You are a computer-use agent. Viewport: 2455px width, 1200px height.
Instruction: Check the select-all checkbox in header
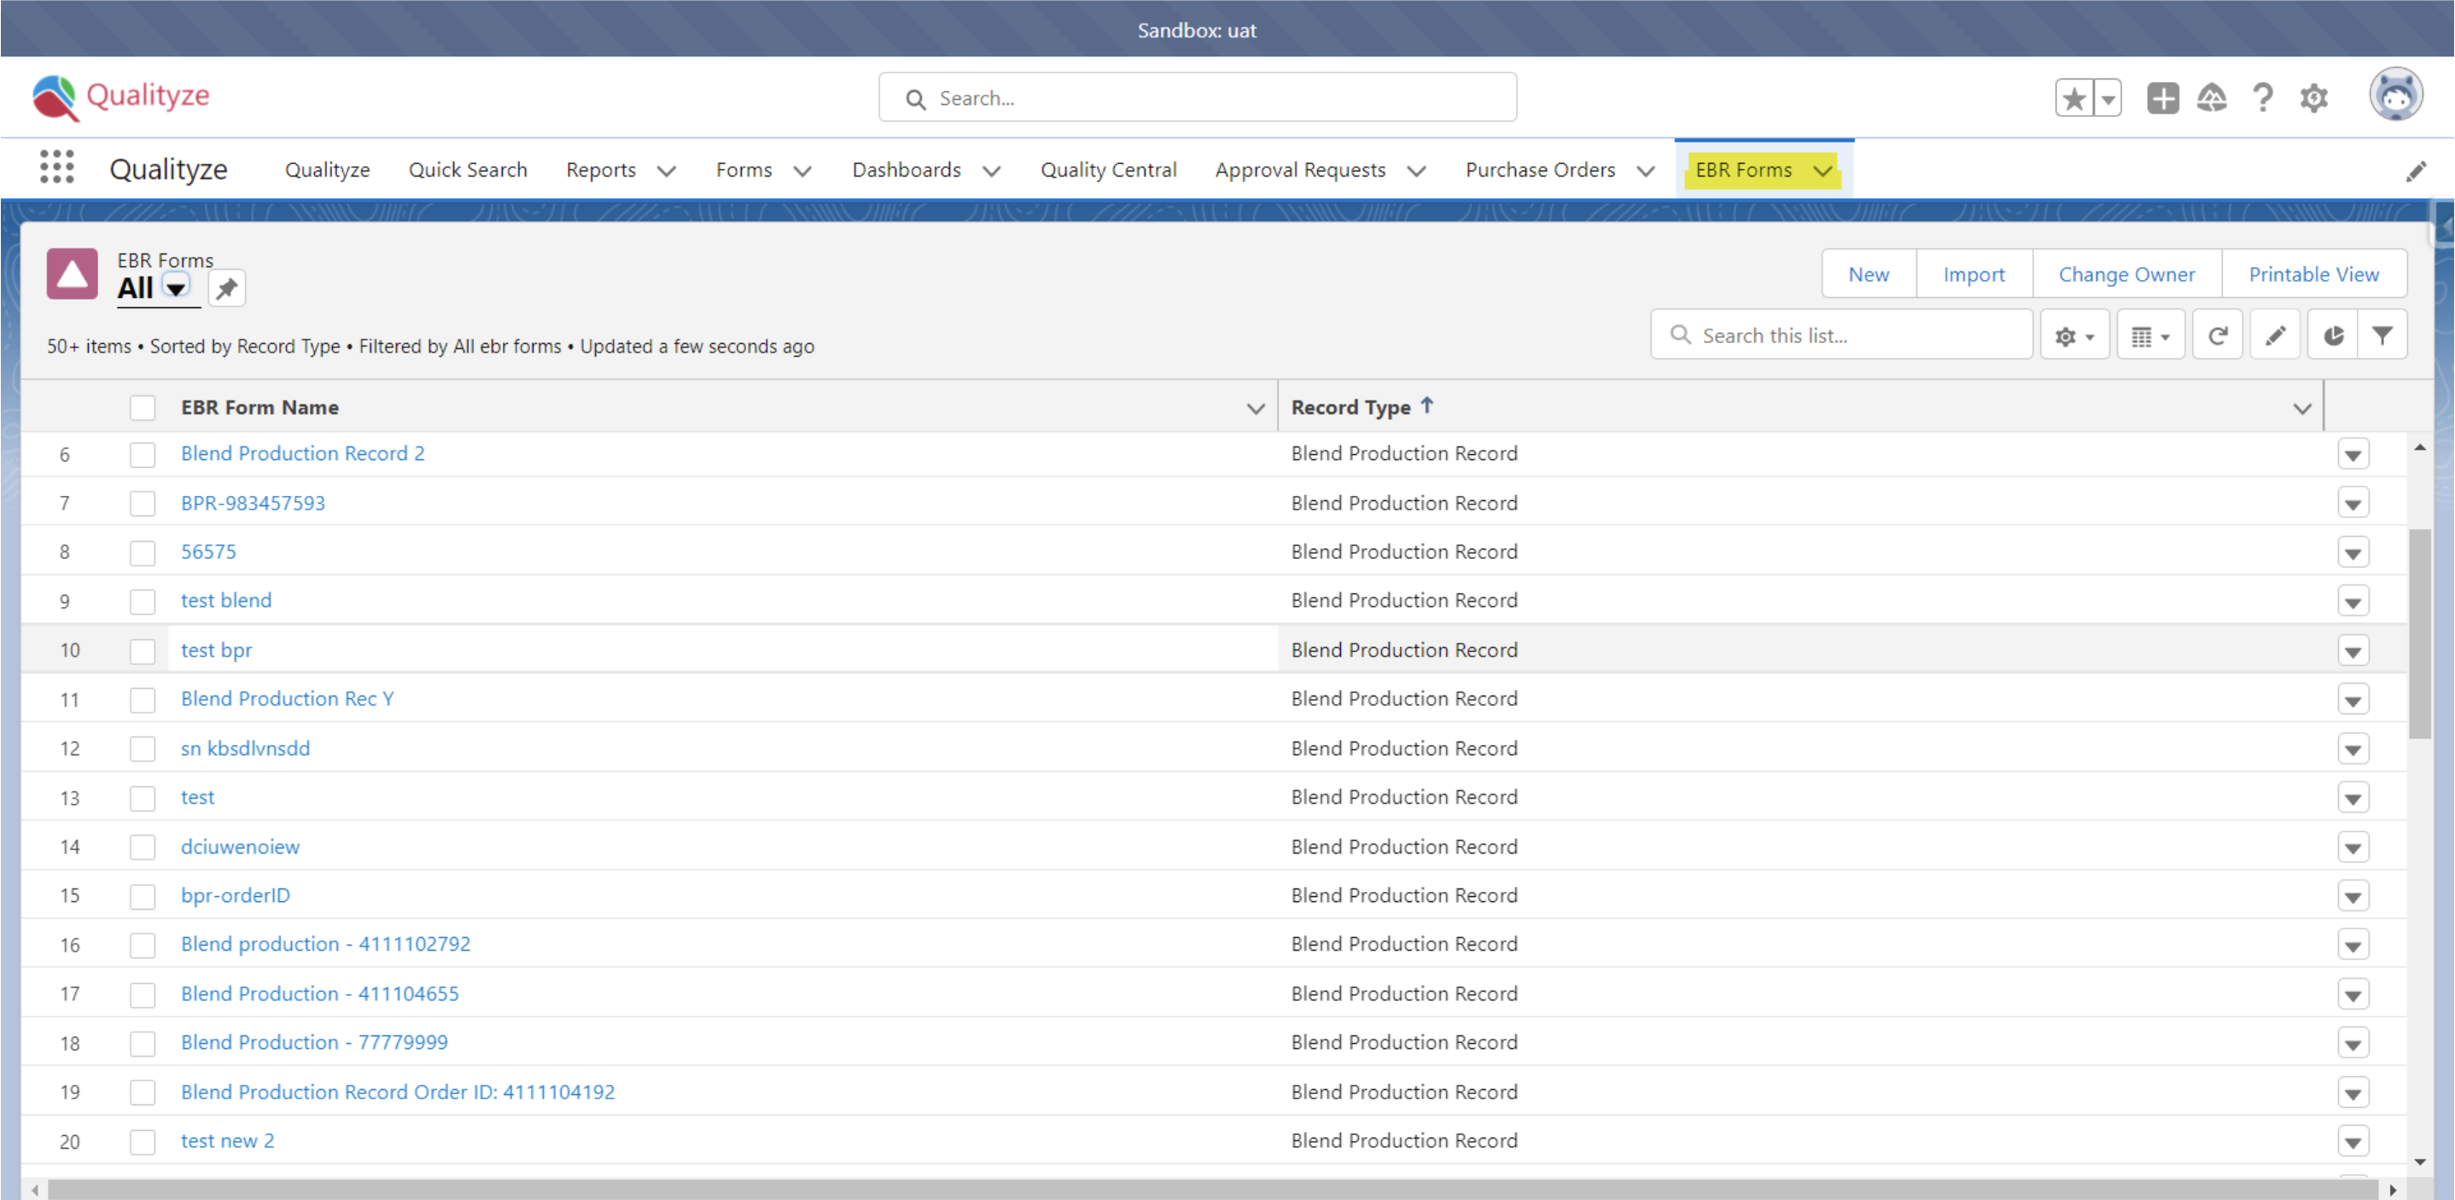(143, 408)
